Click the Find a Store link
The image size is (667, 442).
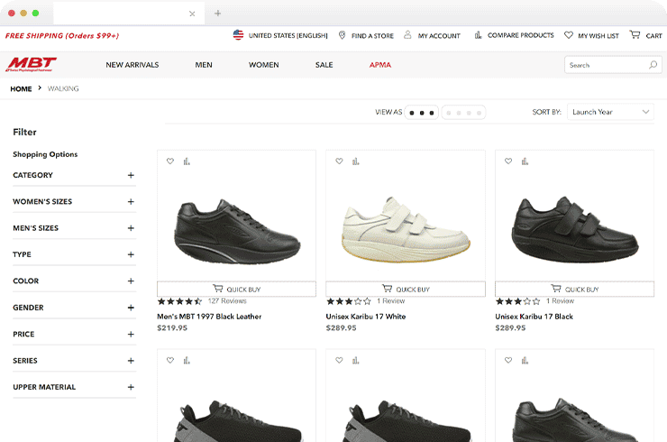click(372, 36)
